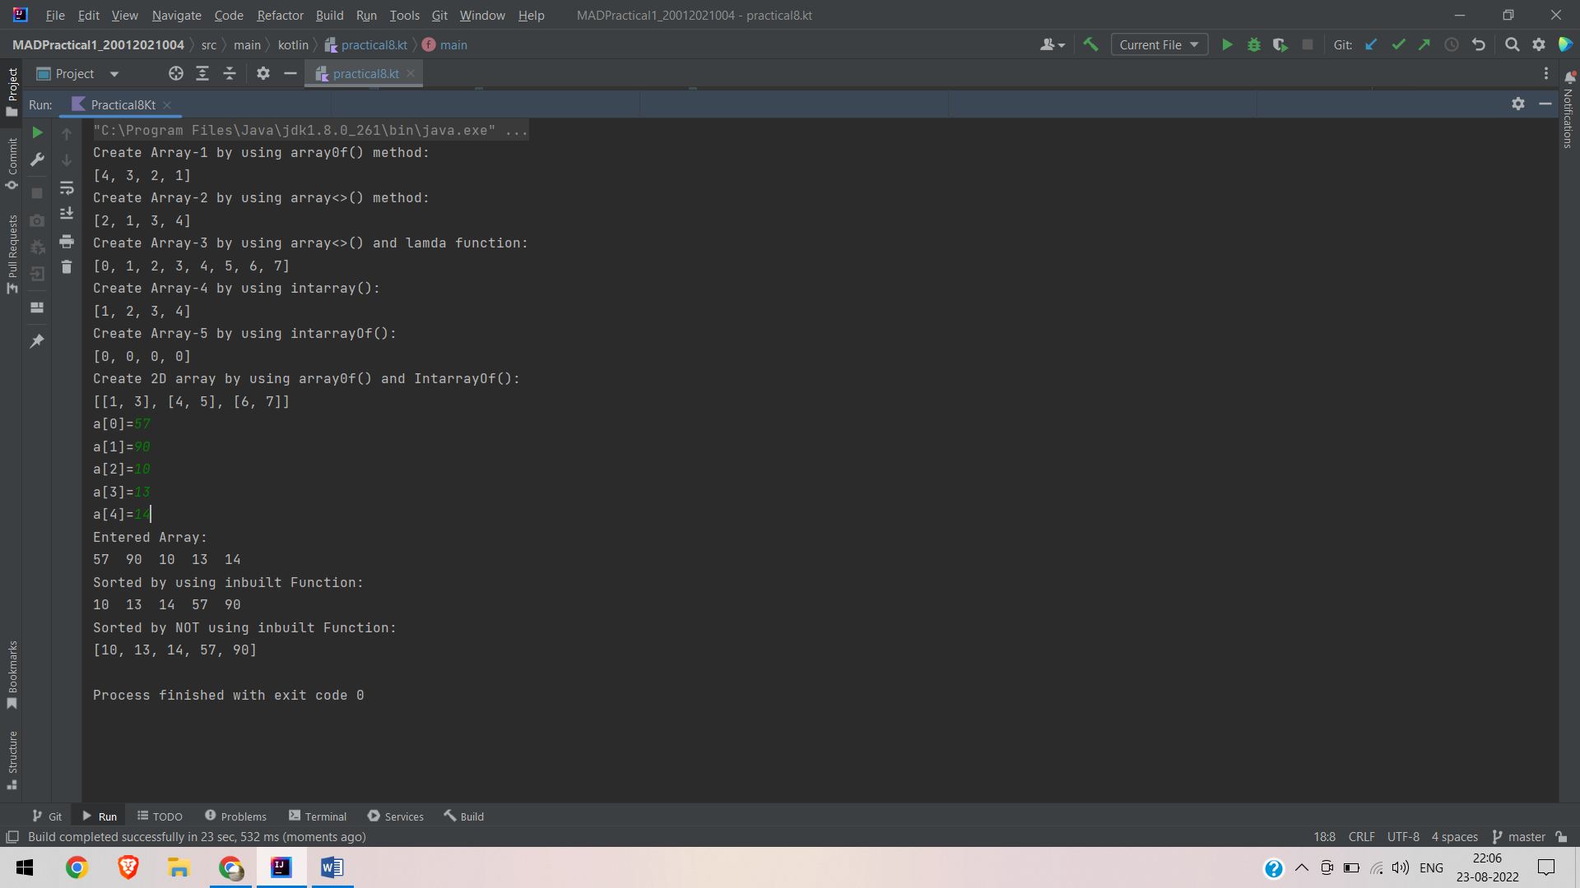1580x888 pixels.
Task: Commit changes using the green Git checkmark
Action: pos(1398,44)
